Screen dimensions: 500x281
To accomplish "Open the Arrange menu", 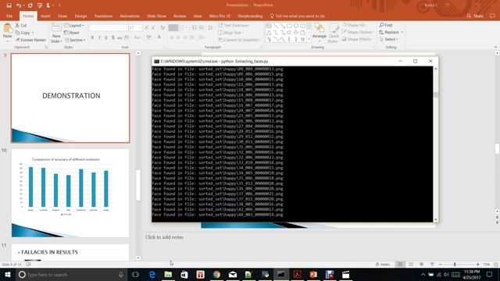I will pyautogui.click(x=319, y=33).
